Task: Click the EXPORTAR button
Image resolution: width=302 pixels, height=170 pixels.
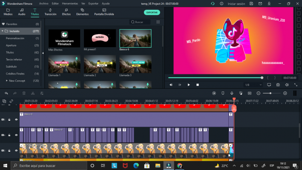Action: (x=152, y=12)
